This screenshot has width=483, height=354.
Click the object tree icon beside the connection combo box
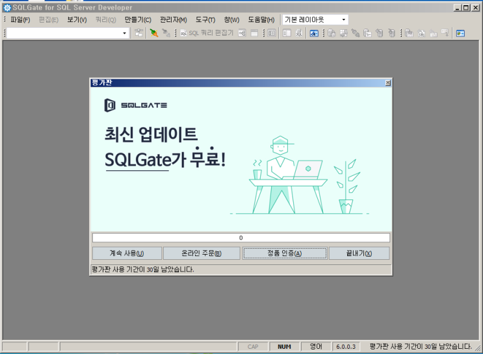point(139,33)
